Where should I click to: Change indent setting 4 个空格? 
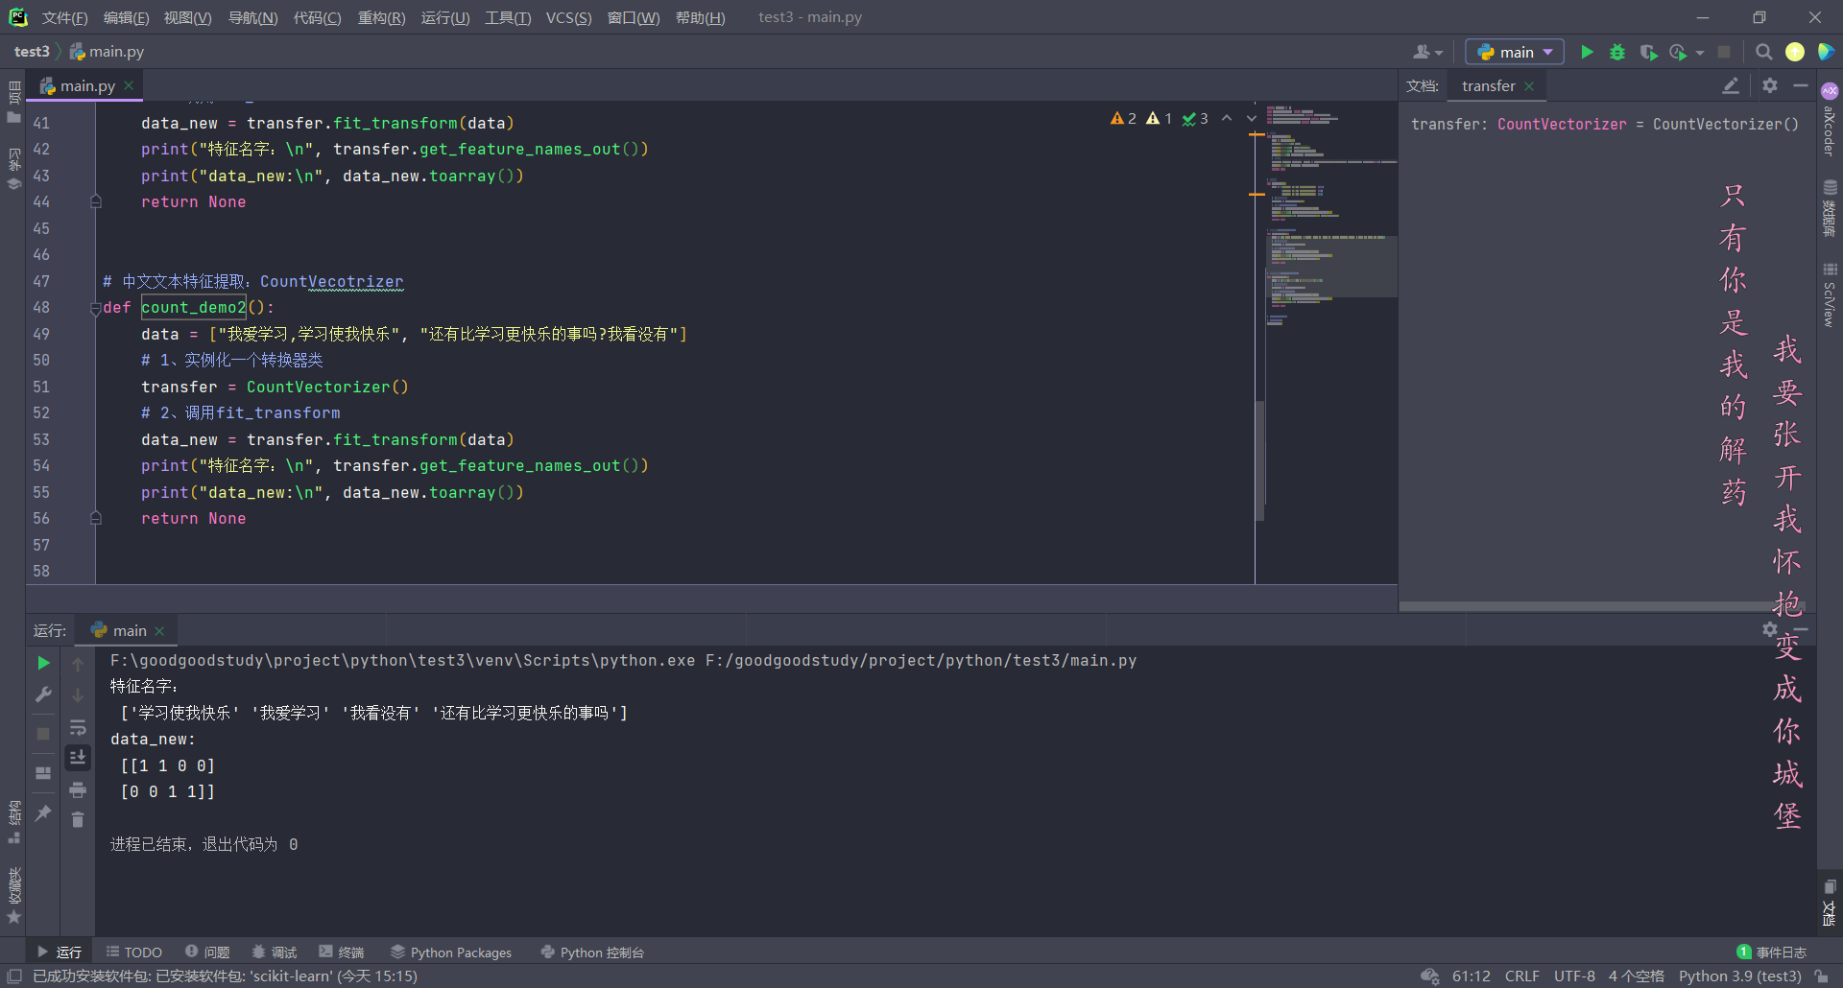[1636, 976]
